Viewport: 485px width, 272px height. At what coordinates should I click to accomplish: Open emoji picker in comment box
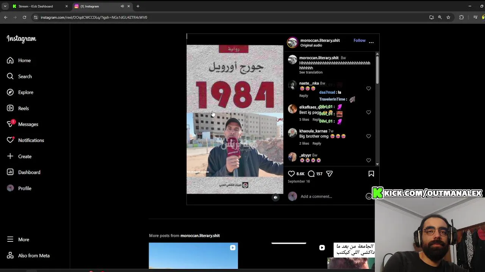369,196
